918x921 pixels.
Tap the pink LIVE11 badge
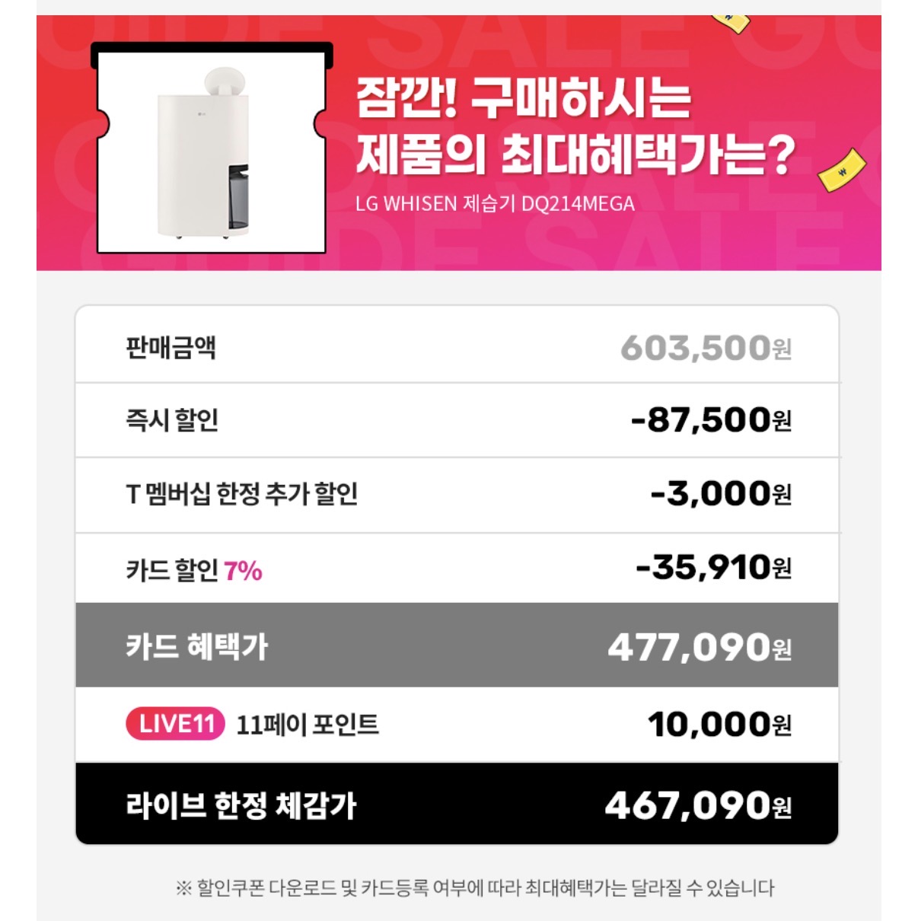tap(175, 723)
